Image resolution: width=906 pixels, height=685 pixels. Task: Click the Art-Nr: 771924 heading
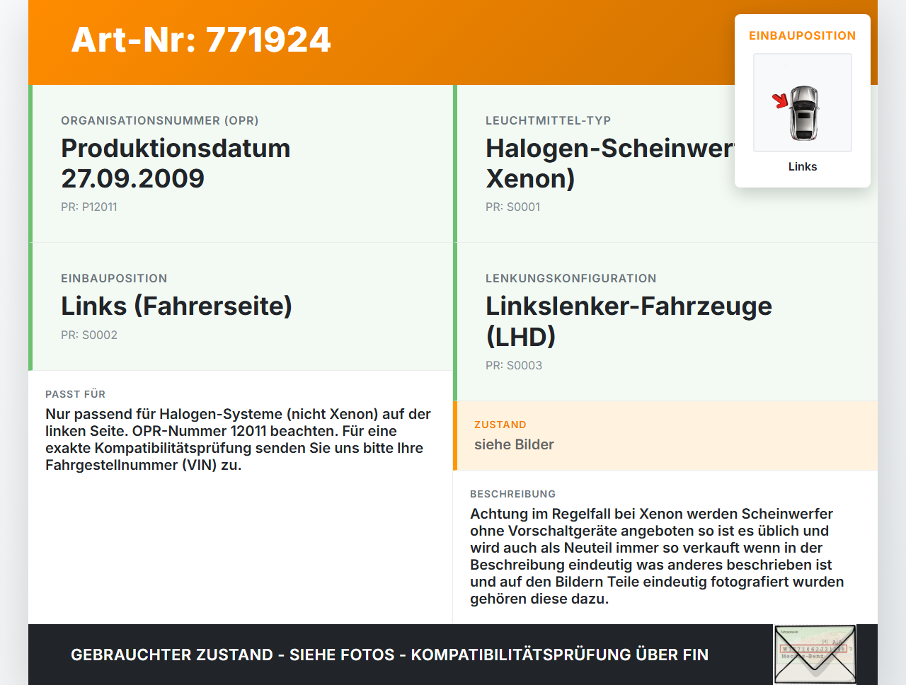pos(201,40)
